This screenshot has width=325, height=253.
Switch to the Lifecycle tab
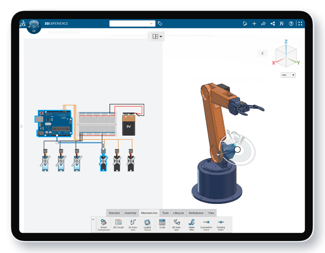178,213
